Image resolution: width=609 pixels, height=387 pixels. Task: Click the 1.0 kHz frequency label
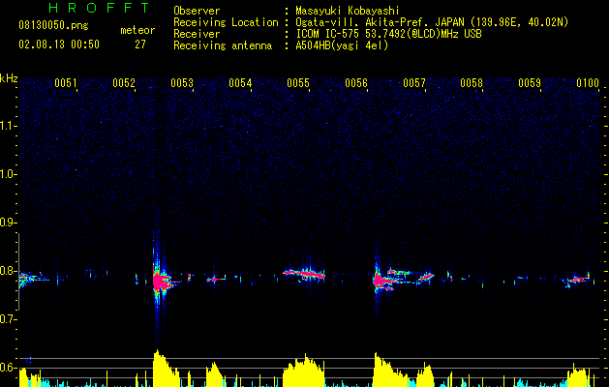[7, 174]
